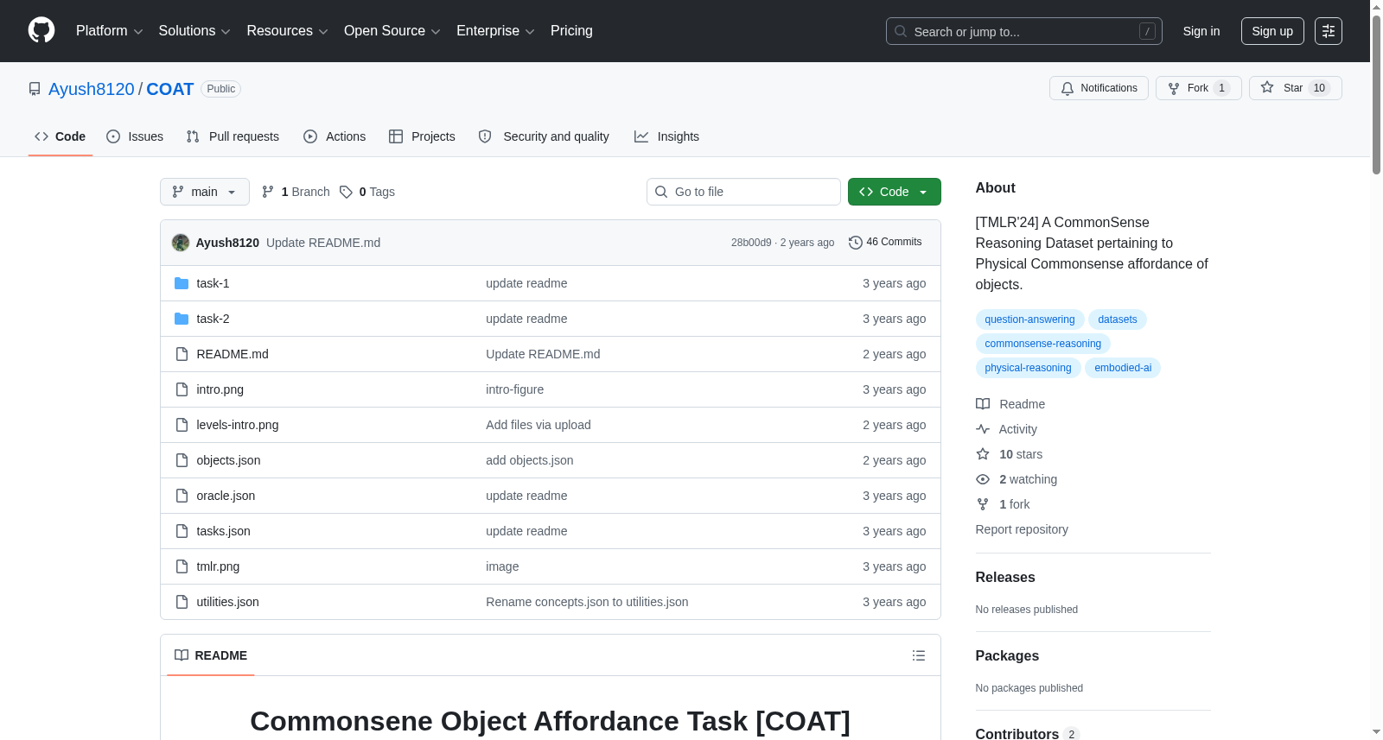Click the file icon next to oracle.json
The image size is (1383, 740).
click(182, 496)
